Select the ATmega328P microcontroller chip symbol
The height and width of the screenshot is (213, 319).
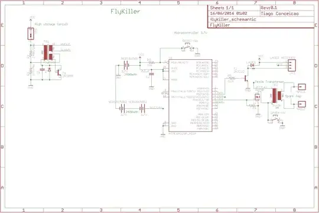tap(190, 95)
